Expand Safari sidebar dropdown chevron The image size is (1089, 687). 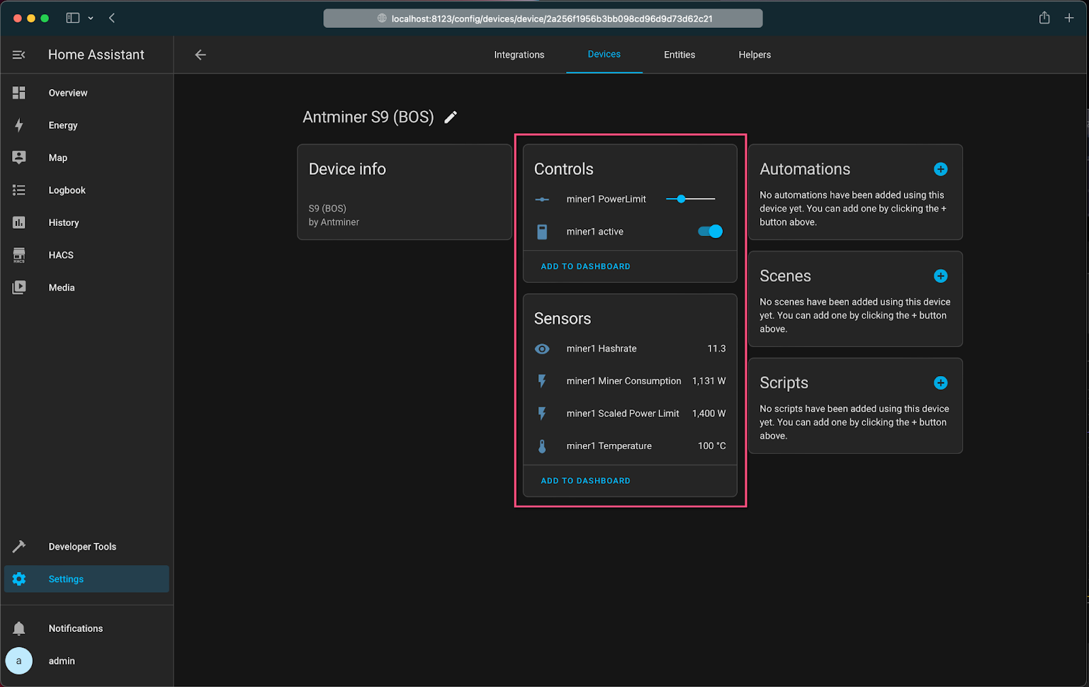click(x=91, y=18)
